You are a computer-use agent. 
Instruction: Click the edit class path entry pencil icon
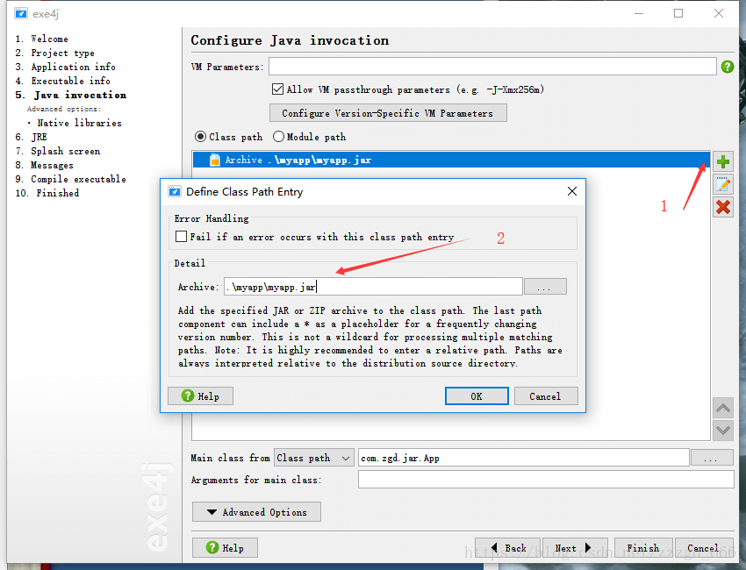[723, 184]
